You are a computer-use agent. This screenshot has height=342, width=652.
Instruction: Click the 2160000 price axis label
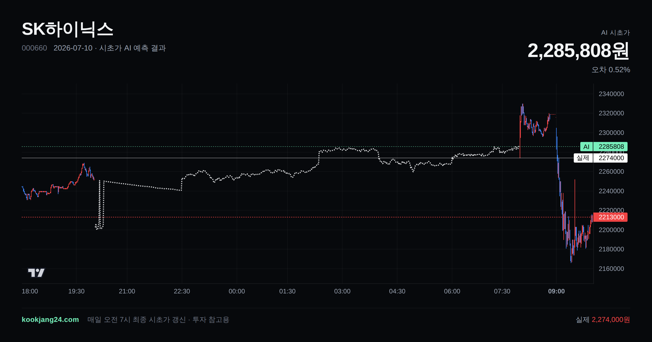[x=611, y=269]
